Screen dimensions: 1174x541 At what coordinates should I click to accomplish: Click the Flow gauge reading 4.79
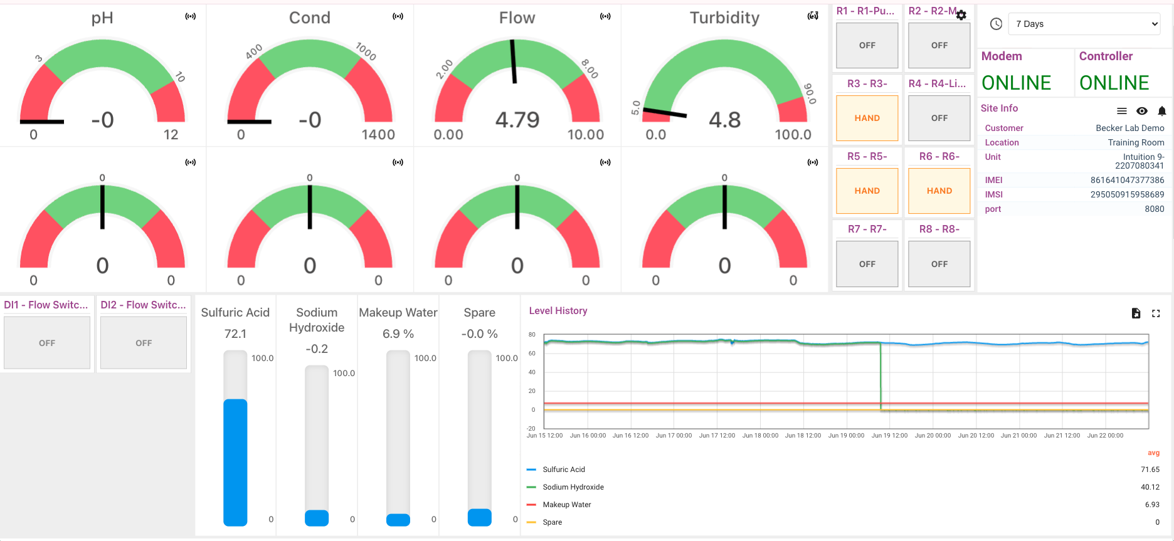[x=517, y=120]
